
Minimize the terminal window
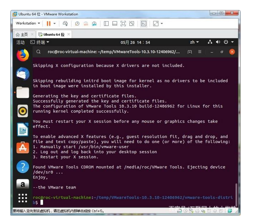tap(212, 52)
